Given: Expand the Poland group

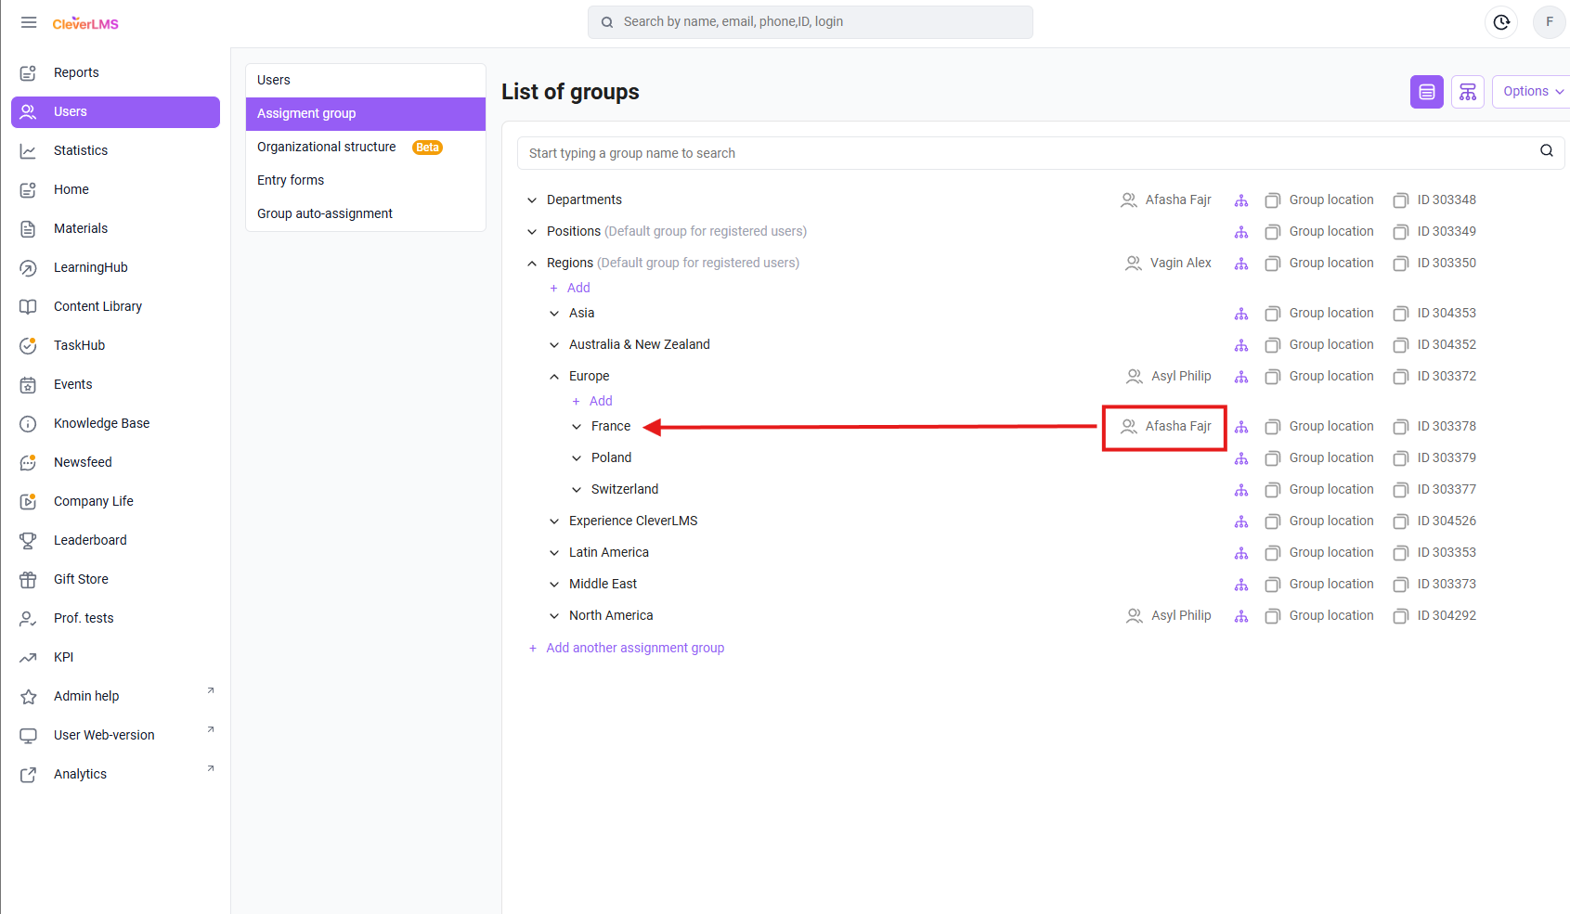Looking at the screenshot, I should point(577,458).
